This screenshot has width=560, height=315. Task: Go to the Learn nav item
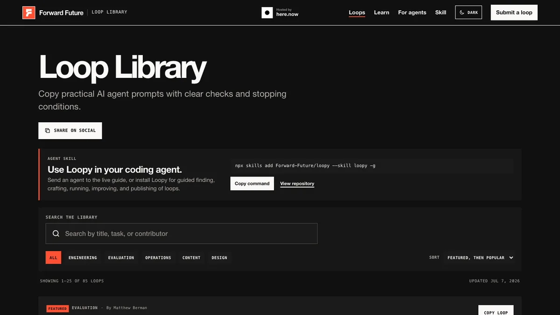(381, 13)
